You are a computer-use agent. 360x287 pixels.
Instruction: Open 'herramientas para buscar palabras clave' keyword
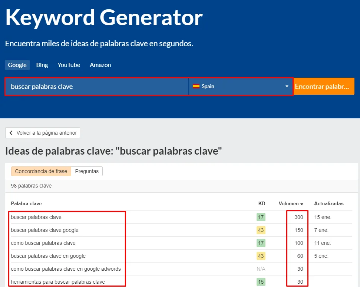click(58, 282)
